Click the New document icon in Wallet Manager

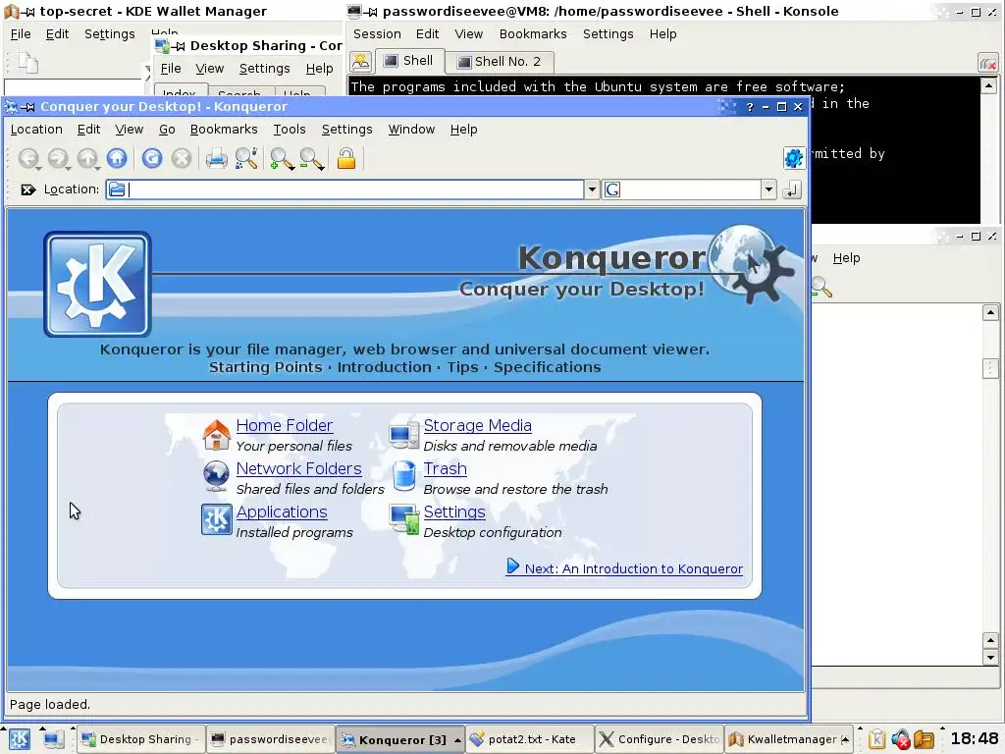pos(28,63)
